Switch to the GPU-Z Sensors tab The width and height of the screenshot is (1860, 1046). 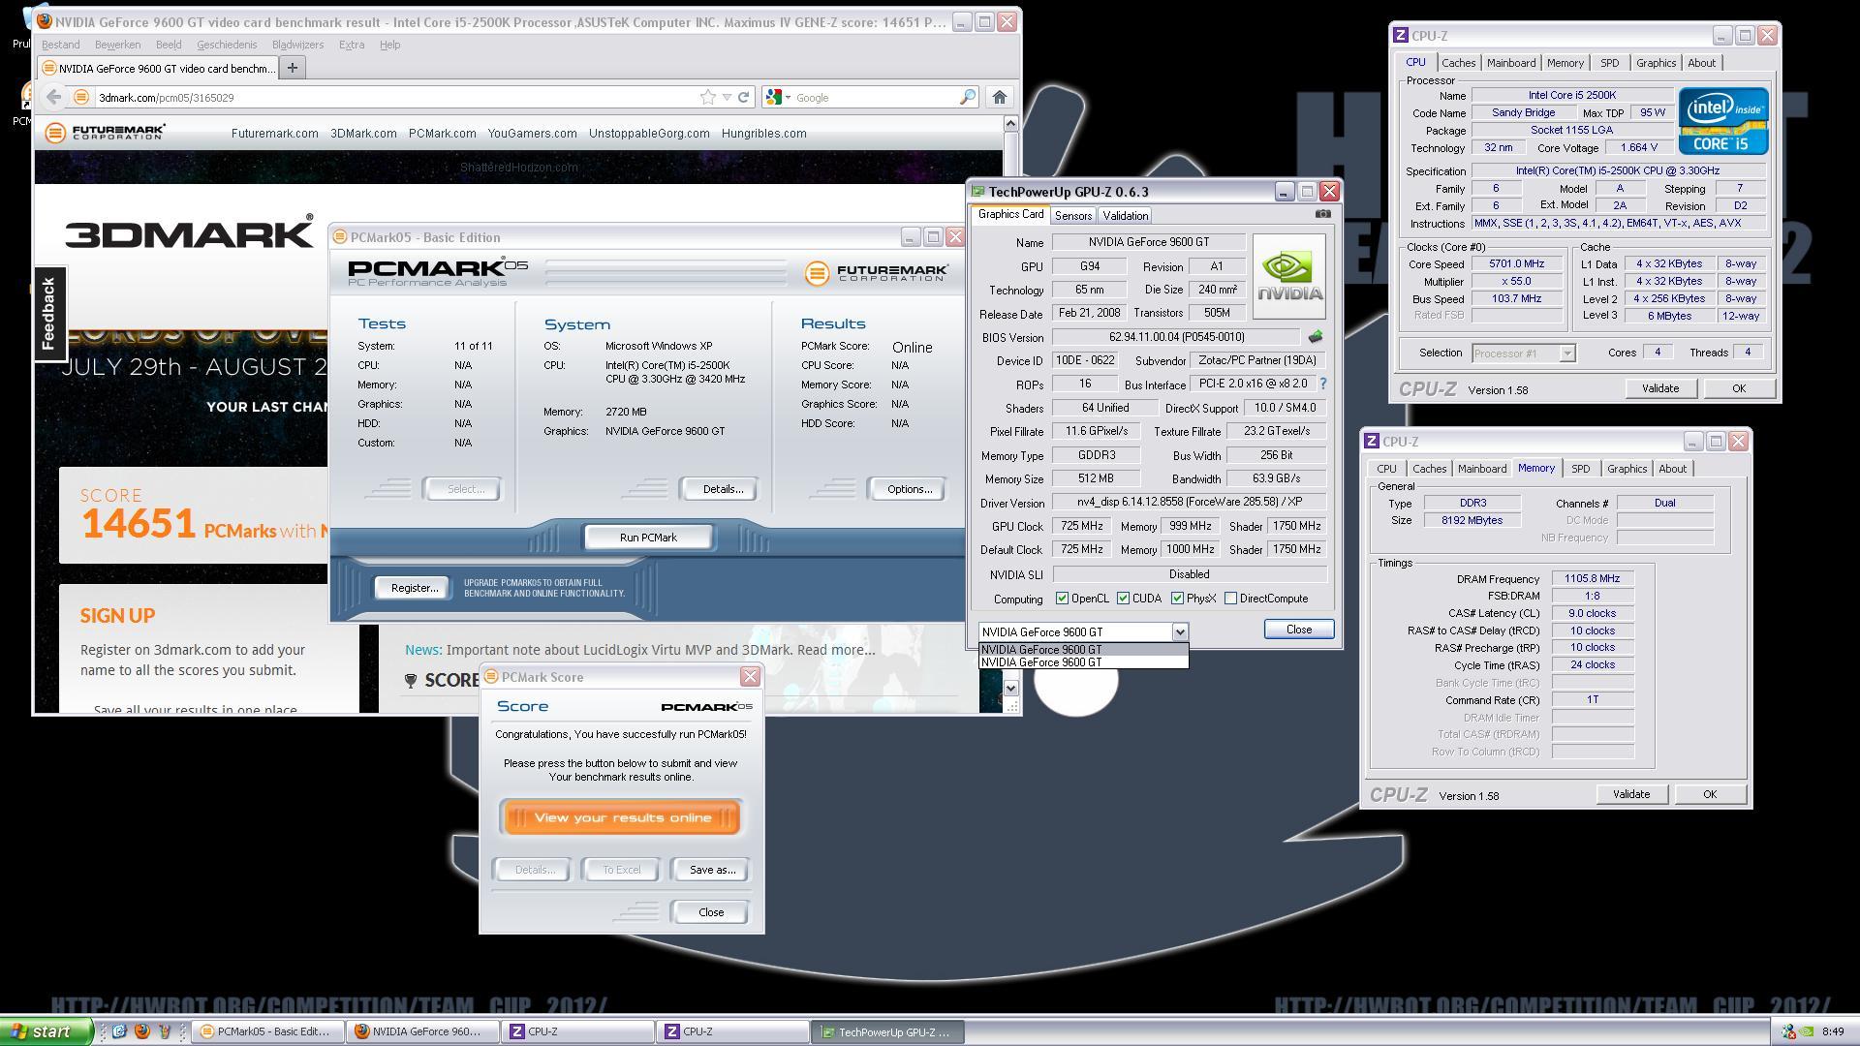coord(1072,216)
